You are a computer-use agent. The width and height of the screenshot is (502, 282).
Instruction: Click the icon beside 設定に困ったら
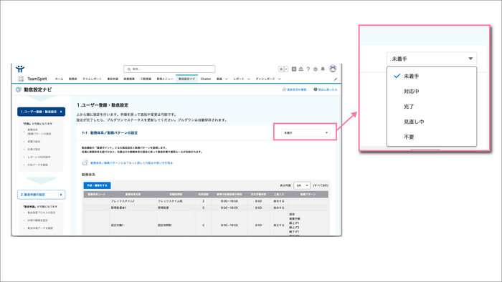point(316,89)
